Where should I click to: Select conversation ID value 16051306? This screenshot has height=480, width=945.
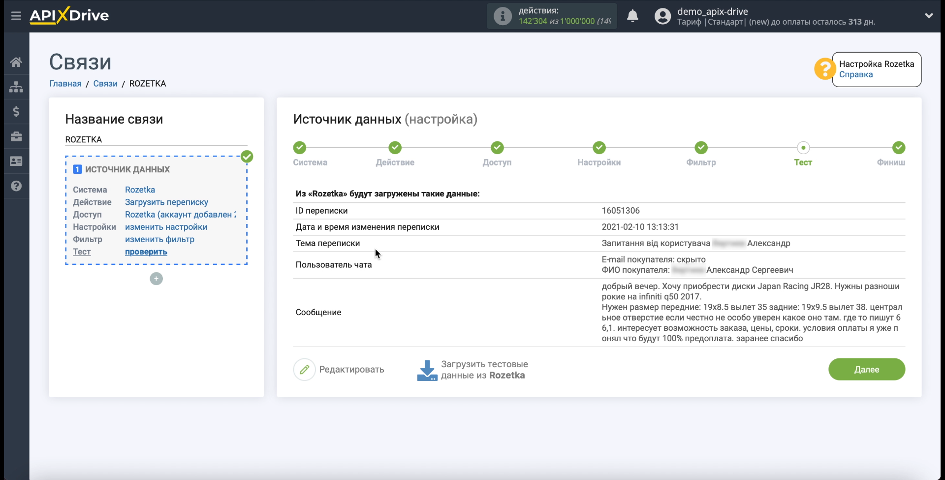click(621, 211)
